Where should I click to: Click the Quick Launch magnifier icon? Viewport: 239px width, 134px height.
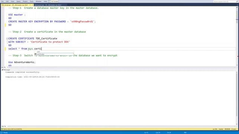pos(237,1)
